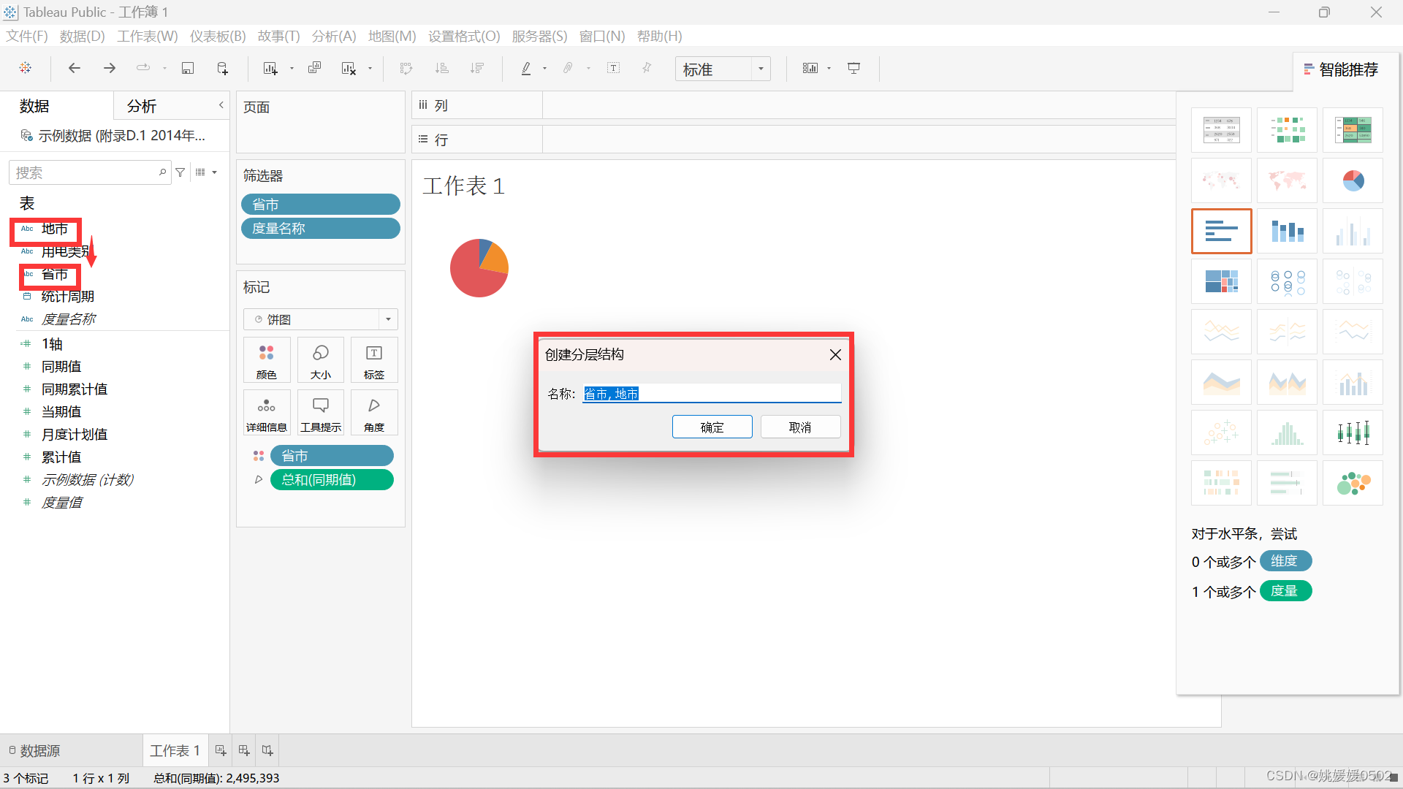This screenshot has height=789, width=1403.
Task: Click the hierarchy name input field
Action: point(712,394)
